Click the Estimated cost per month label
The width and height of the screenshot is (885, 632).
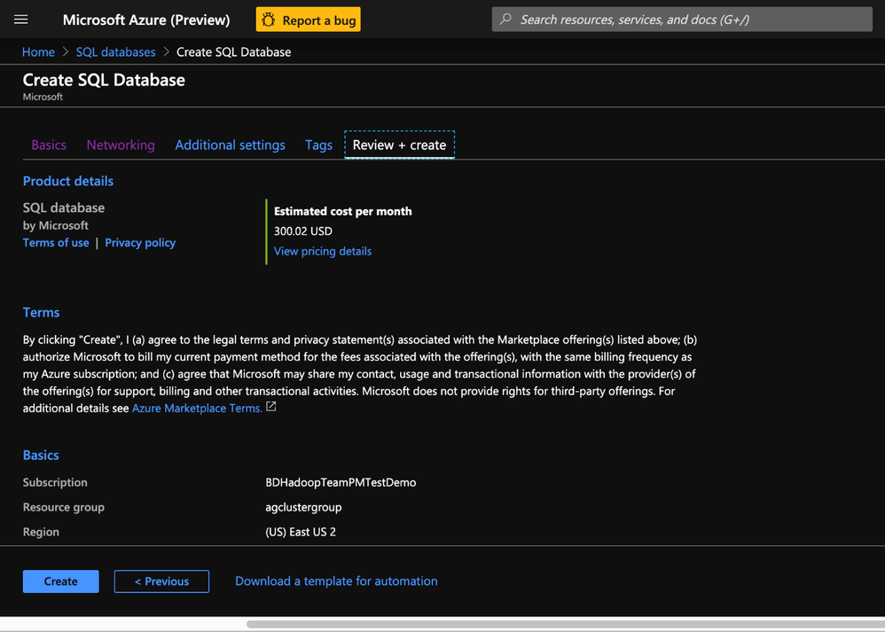click(x=342, y=211)
